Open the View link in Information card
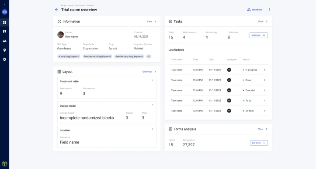The width and height of the screenshot is (316, 169). (151, 21)
